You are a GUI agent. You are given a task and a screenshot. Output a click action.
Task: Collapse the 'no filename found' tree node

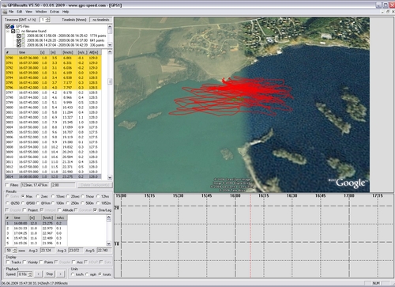point(8,31)
